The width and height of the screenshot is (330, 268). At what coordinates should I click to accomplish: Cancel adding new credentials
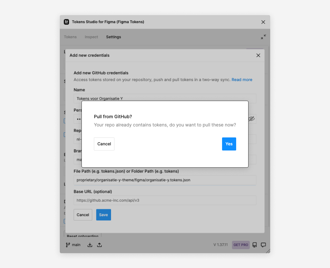83,215
